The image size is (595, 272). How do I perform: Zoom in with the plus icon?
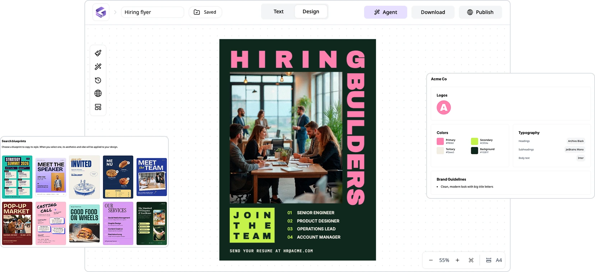(x=457, y=260)
